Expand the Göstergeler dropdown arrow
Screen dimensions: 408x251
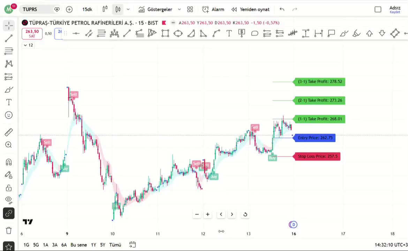179,9
